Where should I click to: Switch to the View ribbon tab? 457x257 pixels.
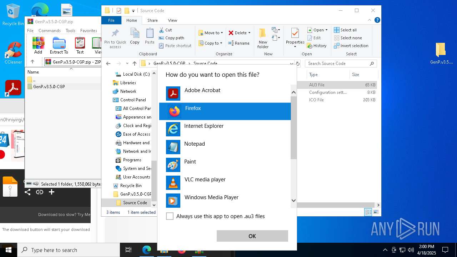pyautogui.click(x=172, y=20)
